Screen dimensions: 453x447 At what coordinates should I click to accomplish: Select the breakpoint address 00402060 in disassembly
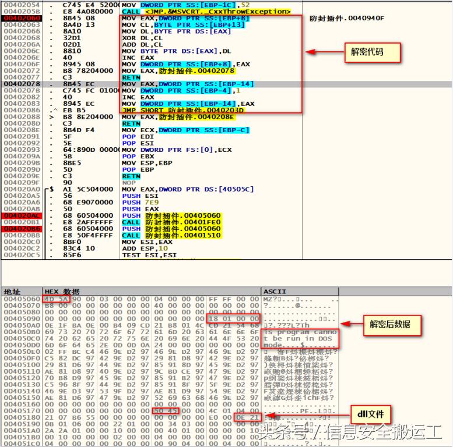coord(22,18)
